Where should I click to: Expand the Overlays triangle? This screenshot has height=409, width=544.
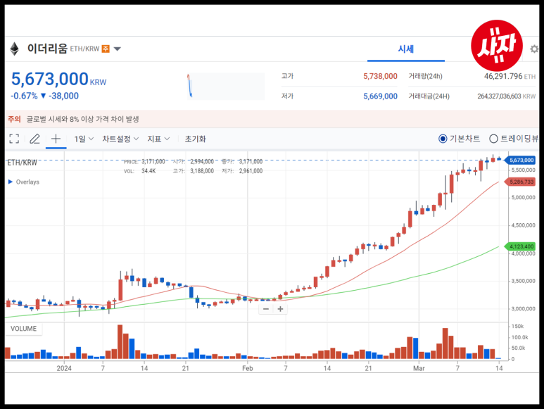pyautogui.click(x=11, y=182)
